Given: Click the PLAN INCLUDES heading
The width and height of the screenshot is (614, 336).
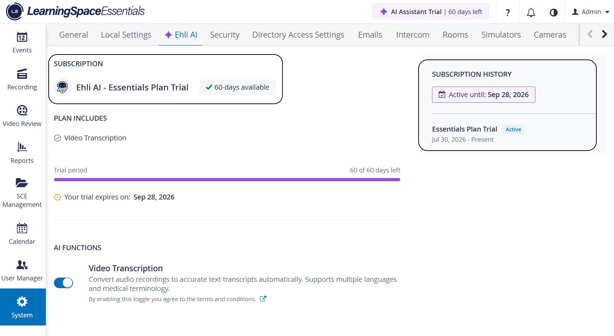Looking at the screenshot, I should point(80,118).
